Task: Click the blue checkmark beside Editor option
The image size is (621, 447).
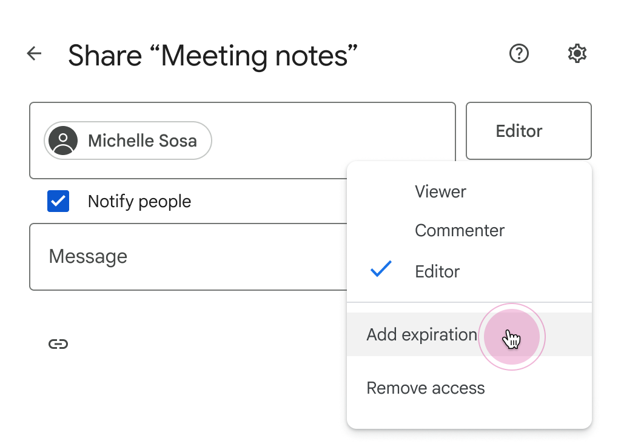Action: (x=381, y=270)
